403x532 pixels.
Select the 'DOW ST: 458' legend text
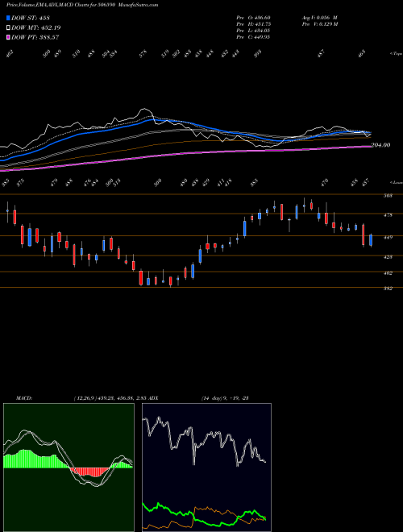[31, 18]
